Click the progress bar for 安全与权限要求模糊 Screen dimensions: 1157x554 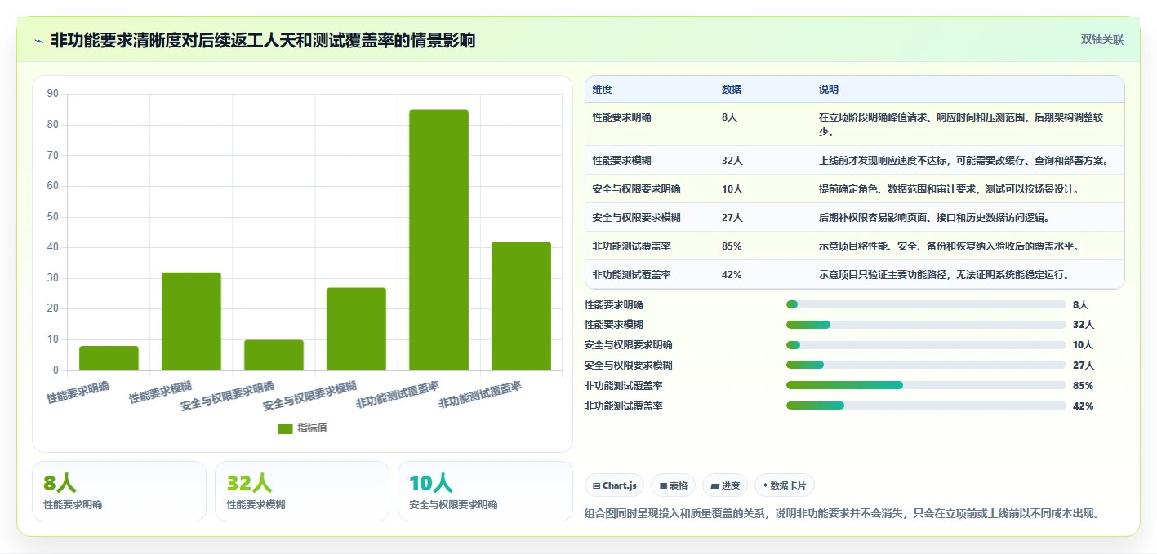pyautogui.click(x=926, y=365)
